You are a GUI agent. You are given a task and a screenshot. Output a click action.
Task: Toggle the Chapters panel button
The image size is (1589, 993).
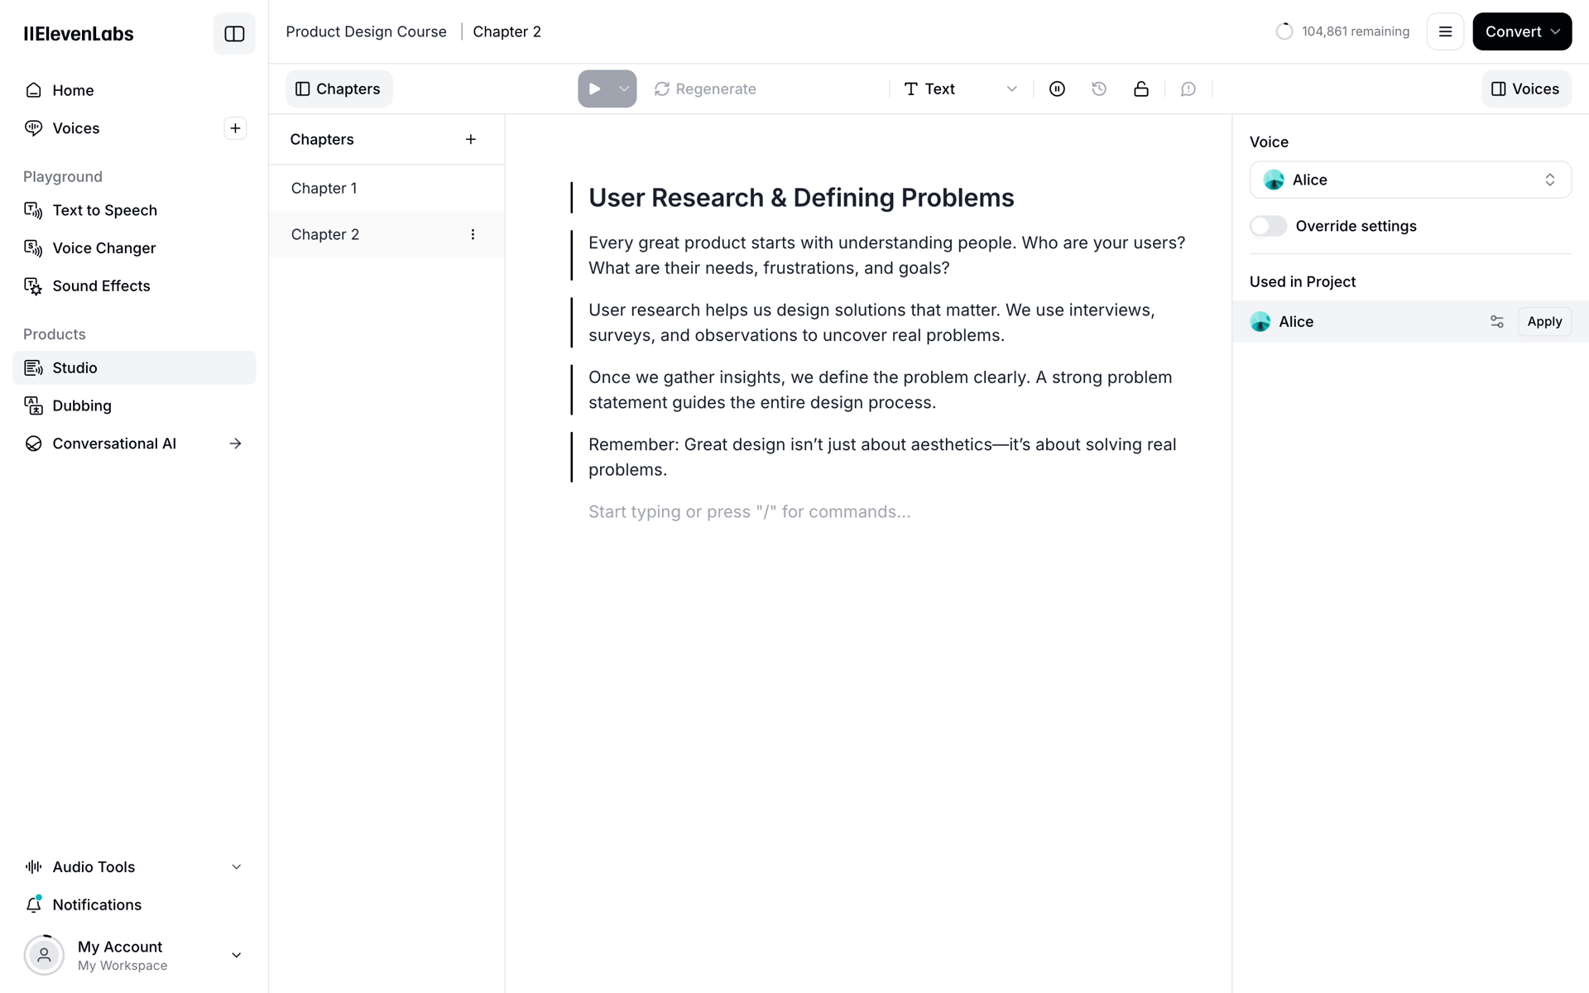pos(338,89)
